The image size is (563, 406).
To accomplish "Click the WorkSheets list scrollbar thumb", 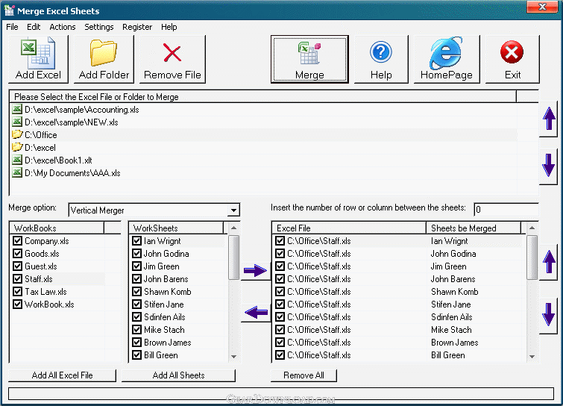I will coord(233,257).
